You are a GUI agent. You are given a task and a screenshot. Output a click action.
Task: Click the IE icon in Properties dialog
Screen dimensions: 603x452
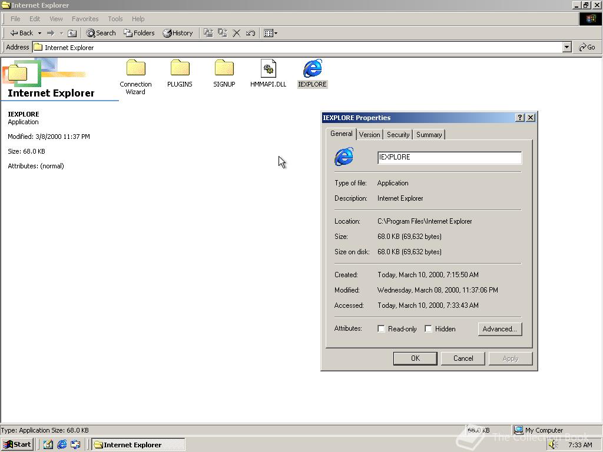tap(344, 157)
